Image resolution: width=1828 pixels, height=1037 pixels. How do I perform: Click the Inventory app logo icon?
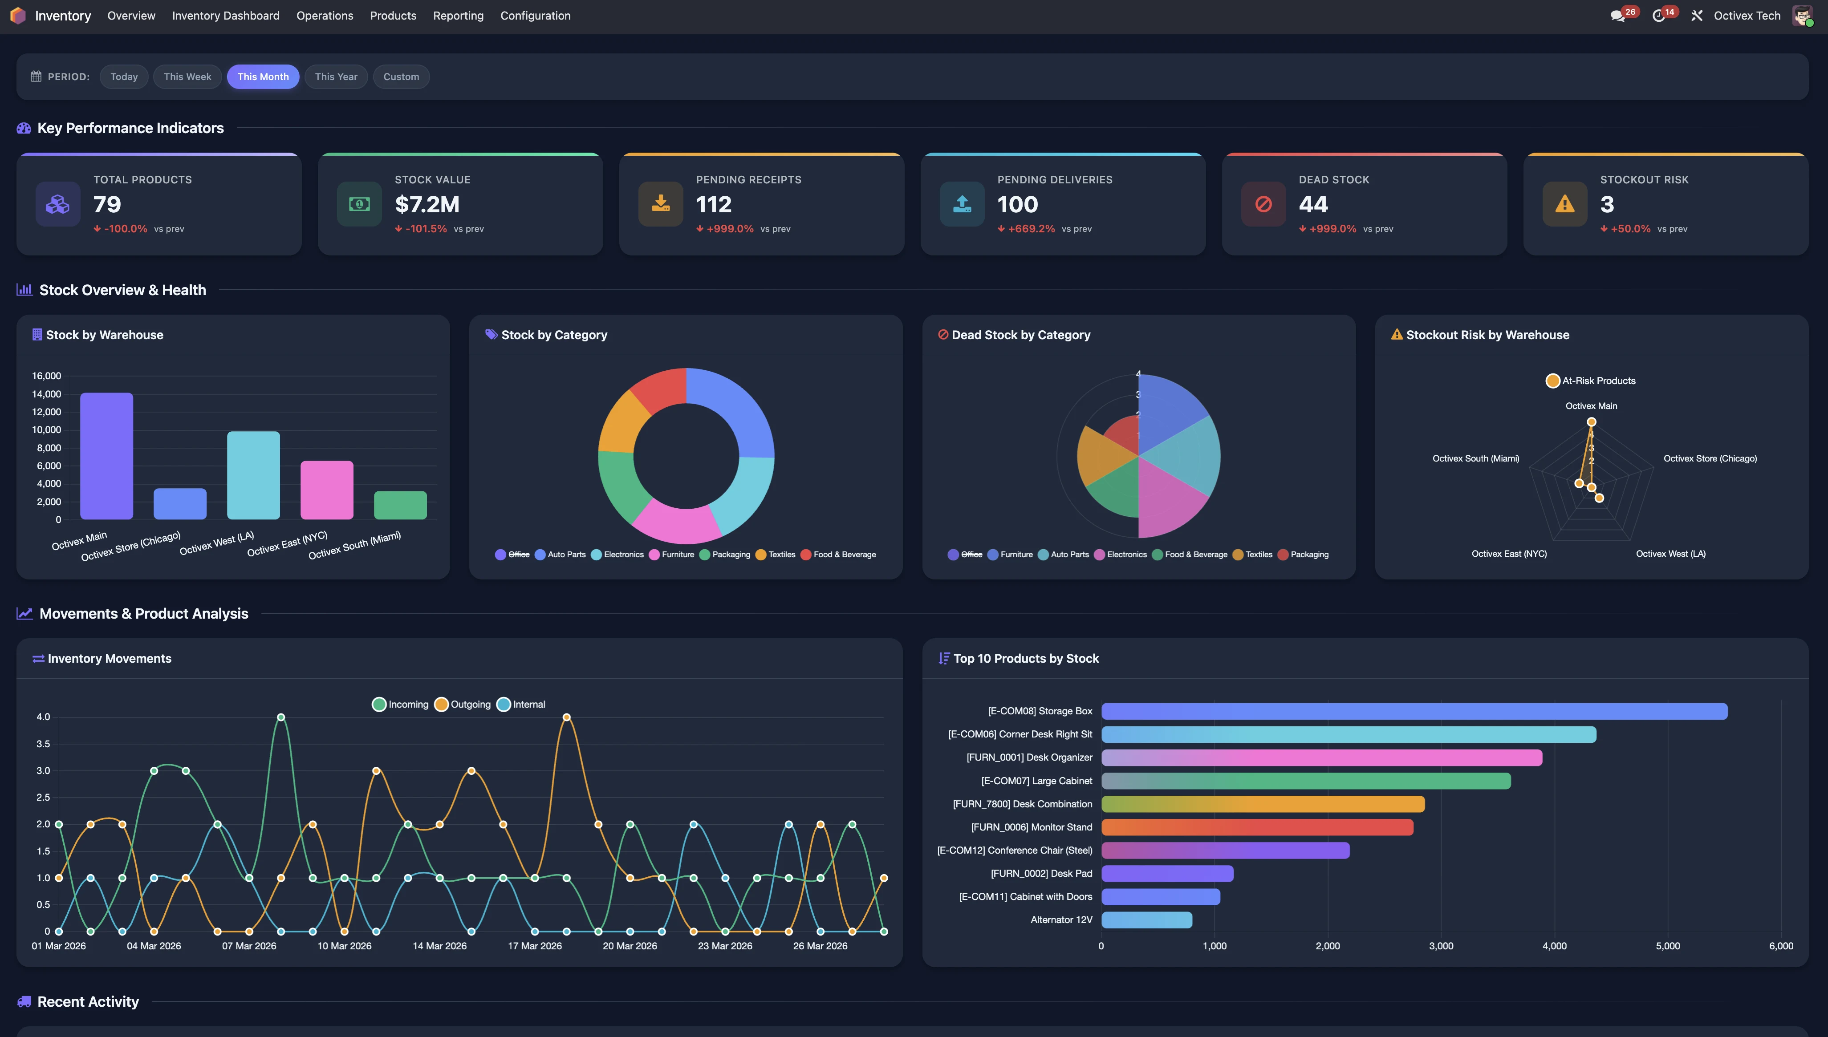[18, 16]
